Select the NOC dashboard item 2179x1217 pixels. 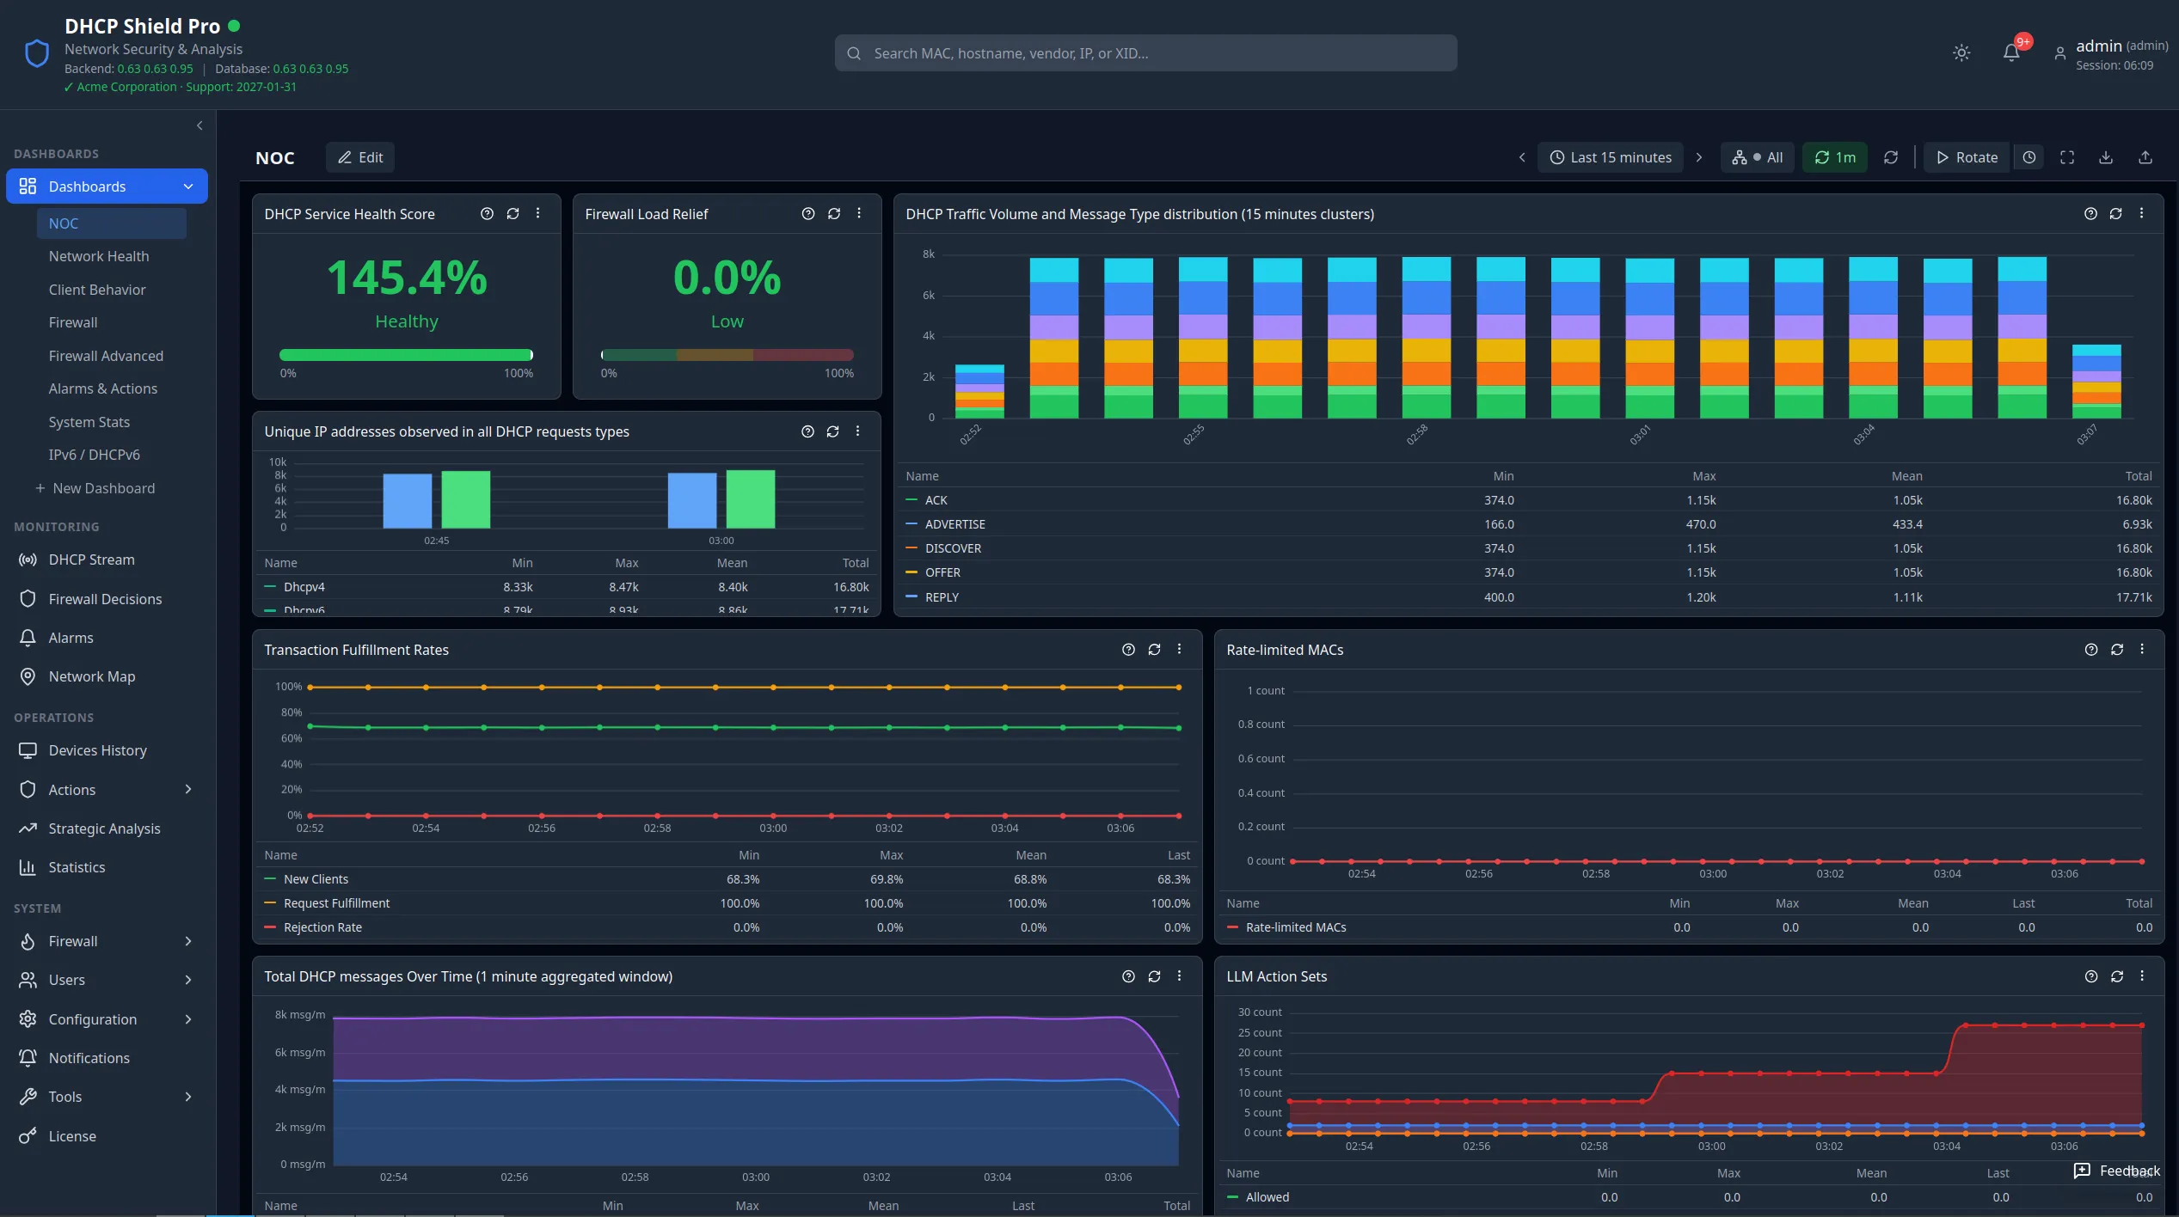[112, 223]
